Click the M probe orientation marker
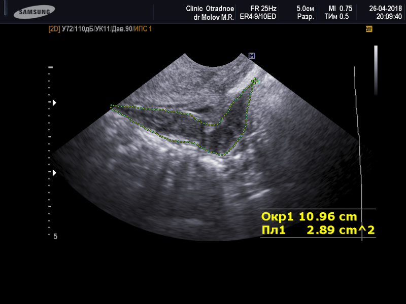This screenshot has height=304, width=406. [252, 56]
